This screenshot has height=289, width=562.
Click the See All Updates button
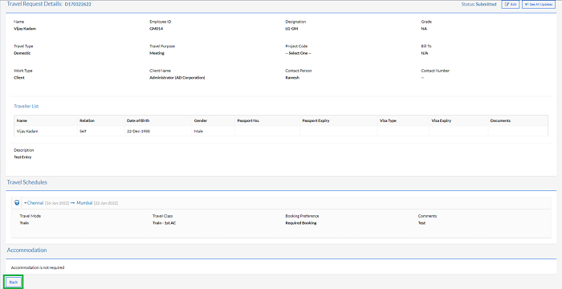click(x=539, y=4)
